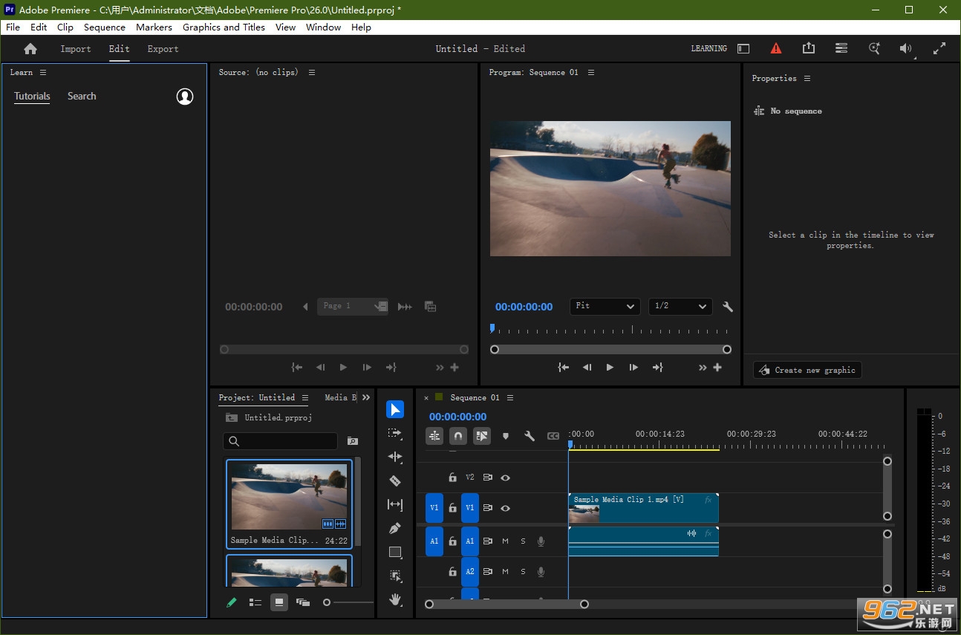961x635 pixels.
Task: Select the Track Select Forward tool
Action: [x=395, y=433]
